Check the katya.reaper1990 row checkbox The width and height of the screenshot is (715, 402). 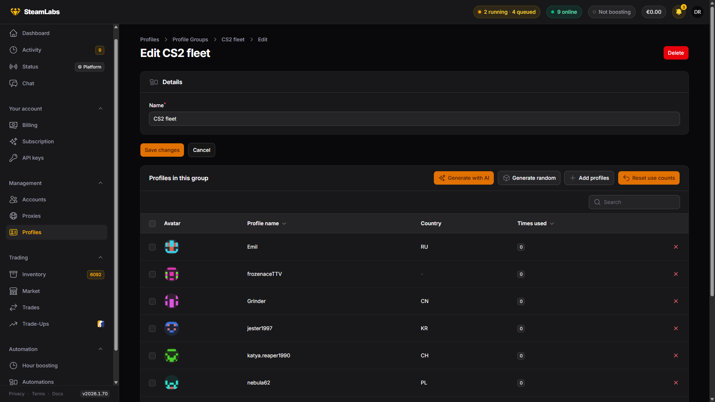[152, 356]
